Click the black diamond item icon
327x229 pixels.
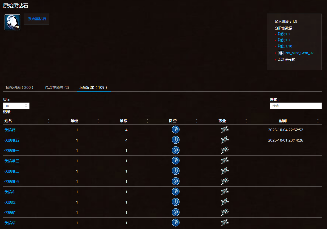(x=12, y=22)
